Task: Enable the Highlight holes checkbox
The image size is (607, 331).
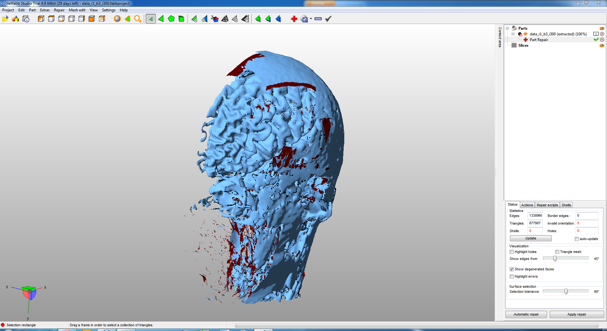Action: [x=512, y=252]
